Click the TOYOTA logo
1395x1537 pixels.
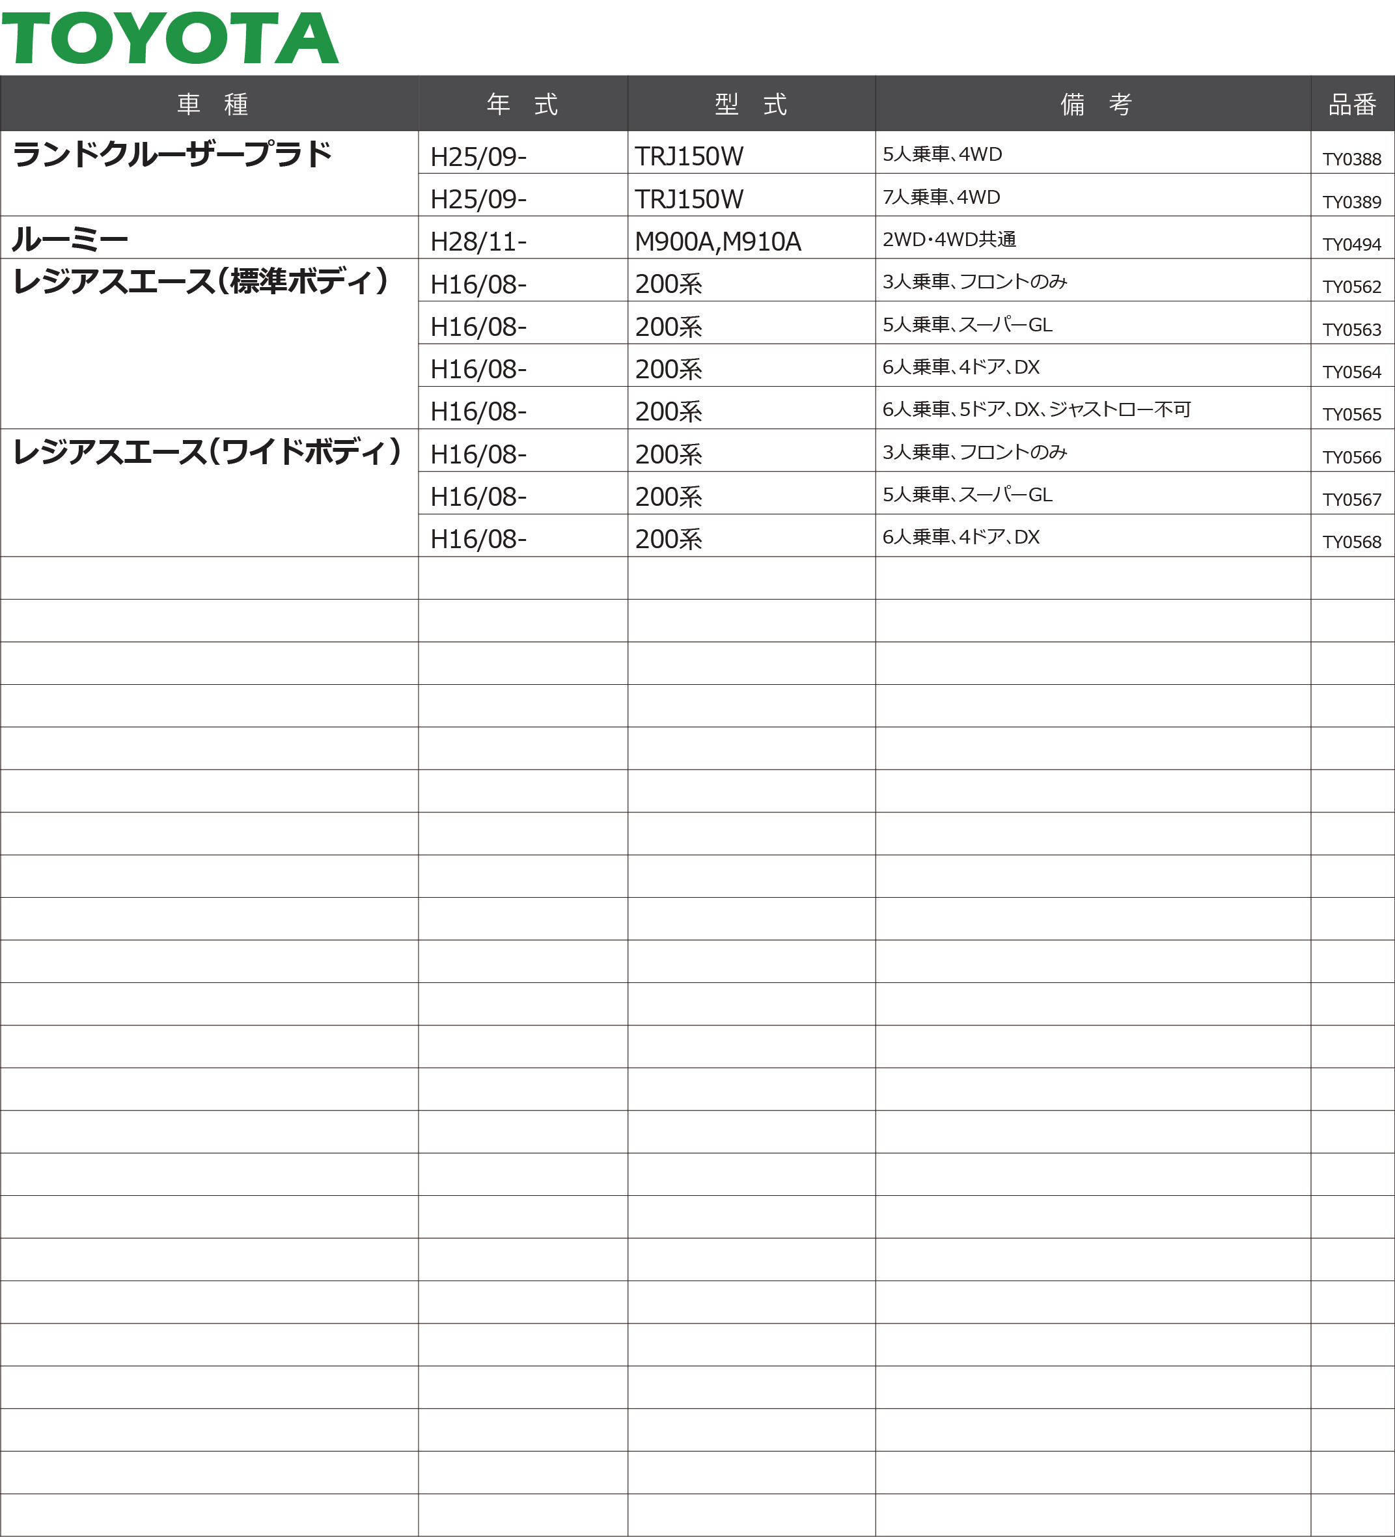pyautogui.click(x=170, y=38)
